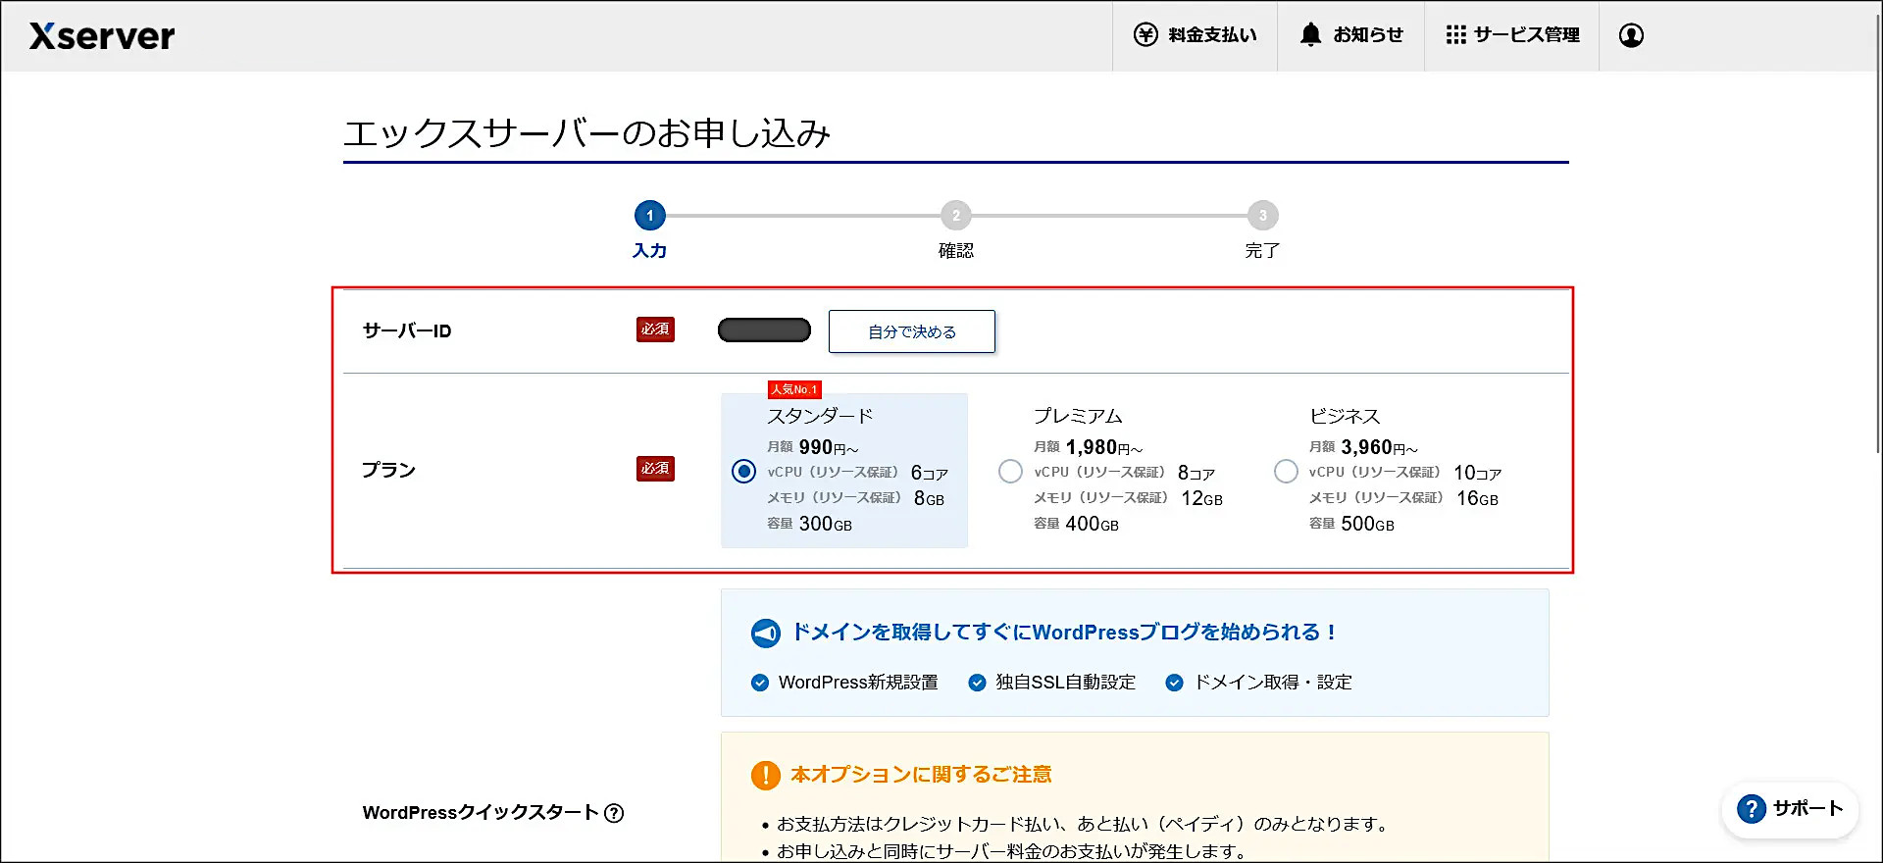Click the blue question mark in サポート
The height and width of the screenshot is (863, 1883).
1751,809
